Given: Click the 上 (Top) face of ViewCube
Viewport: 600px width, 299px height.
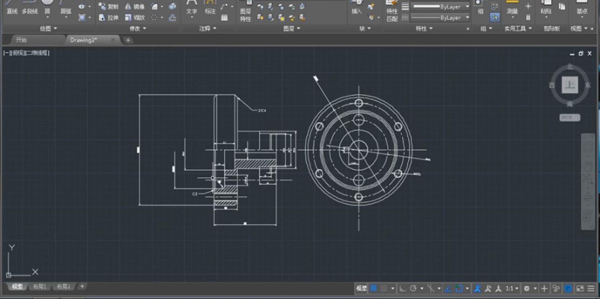Looking at the screenshot, I should point(570,85).
